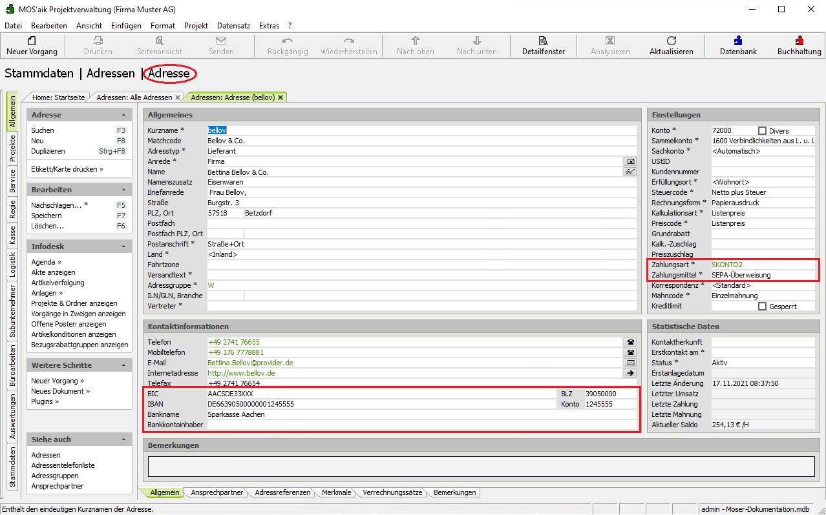Image resolution: width=826 pixels, height=515 pixels.
Task: Collapse the Adresse sidebar panel
Action: click(x=123, y=115)
